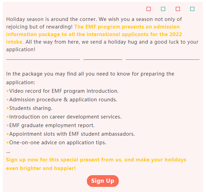Click diamond bullet beside EMF graduate employment report
The image size is (206, 192).
pyautogui.click(x=8, y=126)
